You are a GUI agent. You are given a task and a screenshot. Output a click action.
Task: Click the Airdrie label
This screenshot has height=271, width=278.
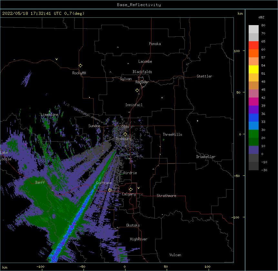pyautogui.click(x=130, y=173)
